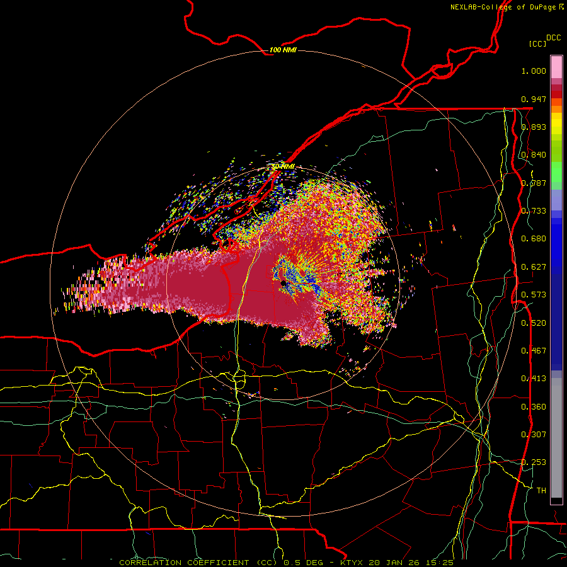Select the 0.573 scale value

534,295
